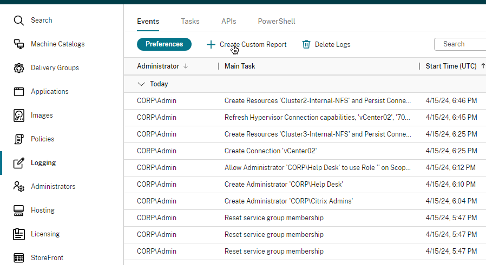Click the StoreFront grid icon
This screenshot has width=486, height=265.
coord(19,258)
